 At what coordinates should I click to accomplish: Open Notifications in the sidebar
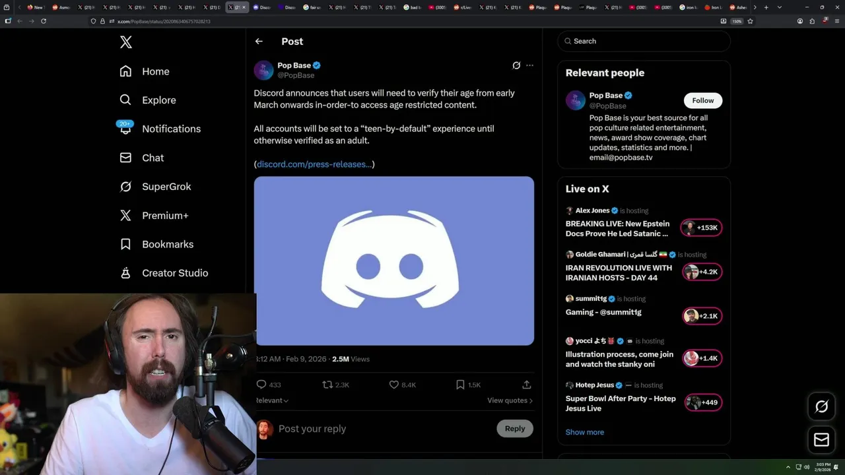point(160,129)
